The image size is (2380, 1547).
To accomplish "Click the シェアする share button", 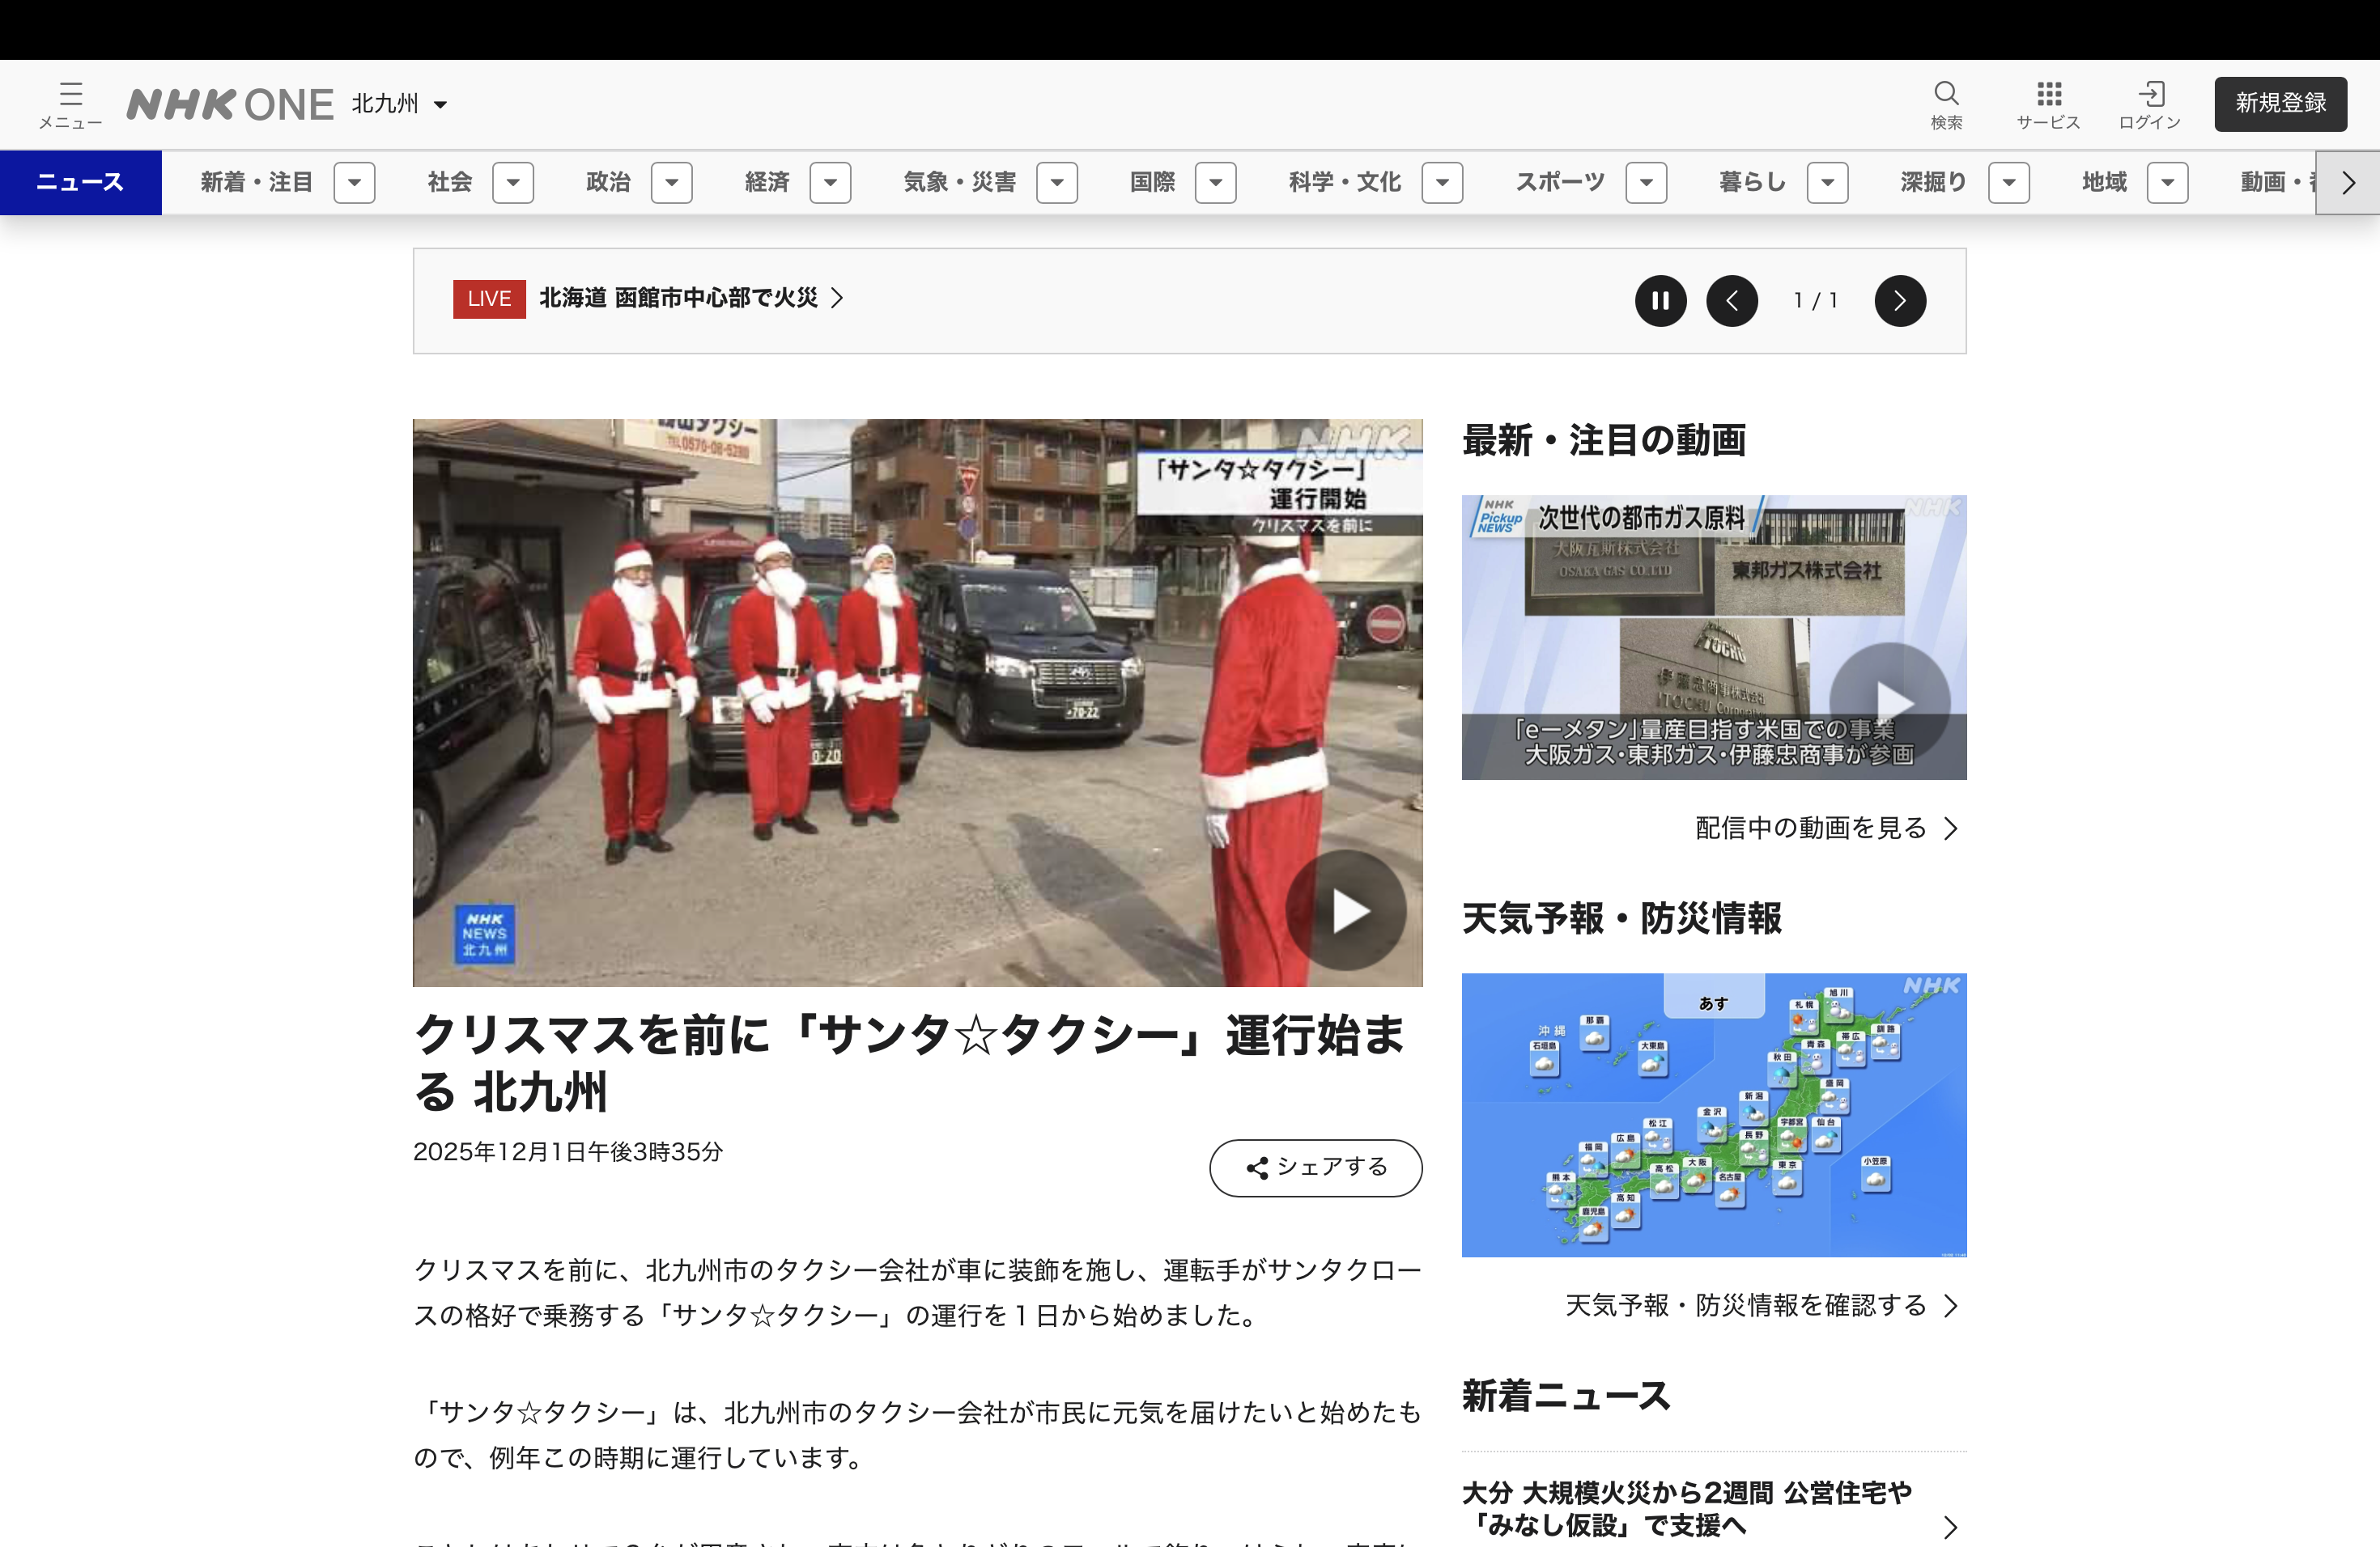I will (1315, 1168).
